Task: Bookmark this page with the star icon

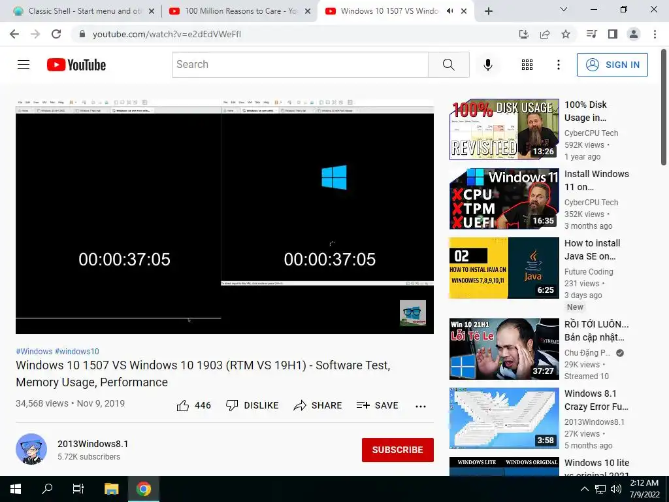Action: (x=566, y=34)
